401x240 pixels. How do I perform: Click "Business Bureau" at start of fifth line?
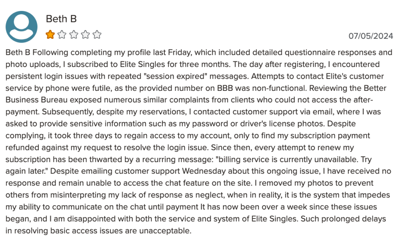(36, 100)
